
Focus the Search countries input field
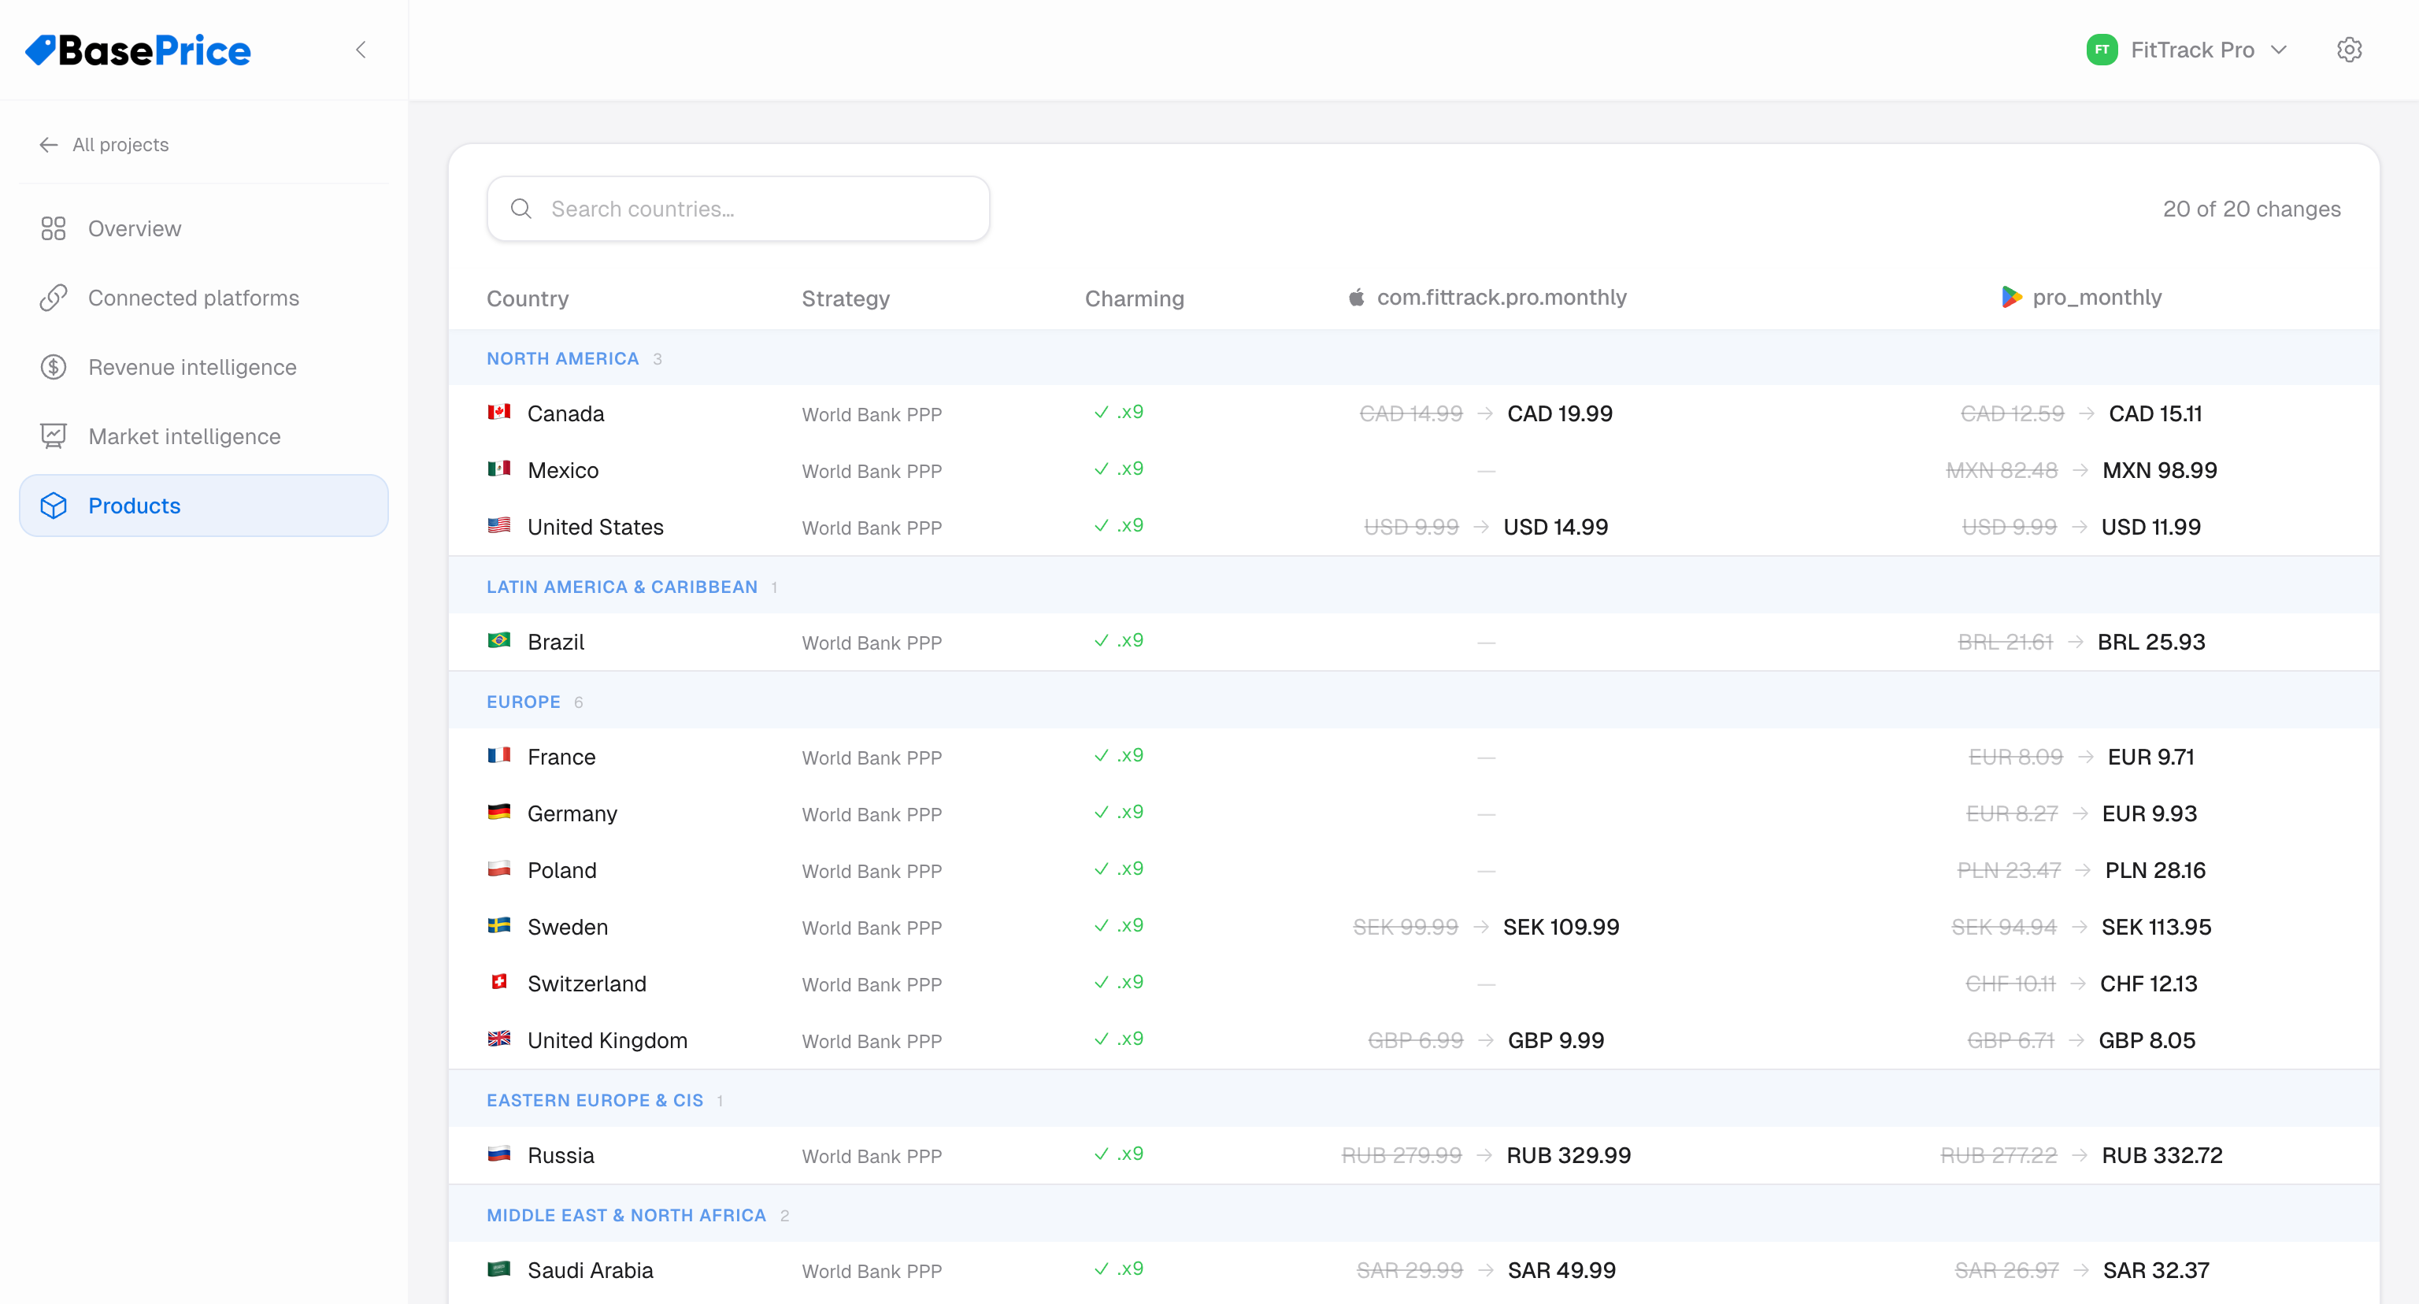click(738, 209)
